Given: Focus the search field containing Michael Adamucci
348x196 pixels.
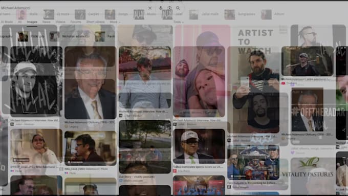Looking at the screenshot, I should pos(73,8).
